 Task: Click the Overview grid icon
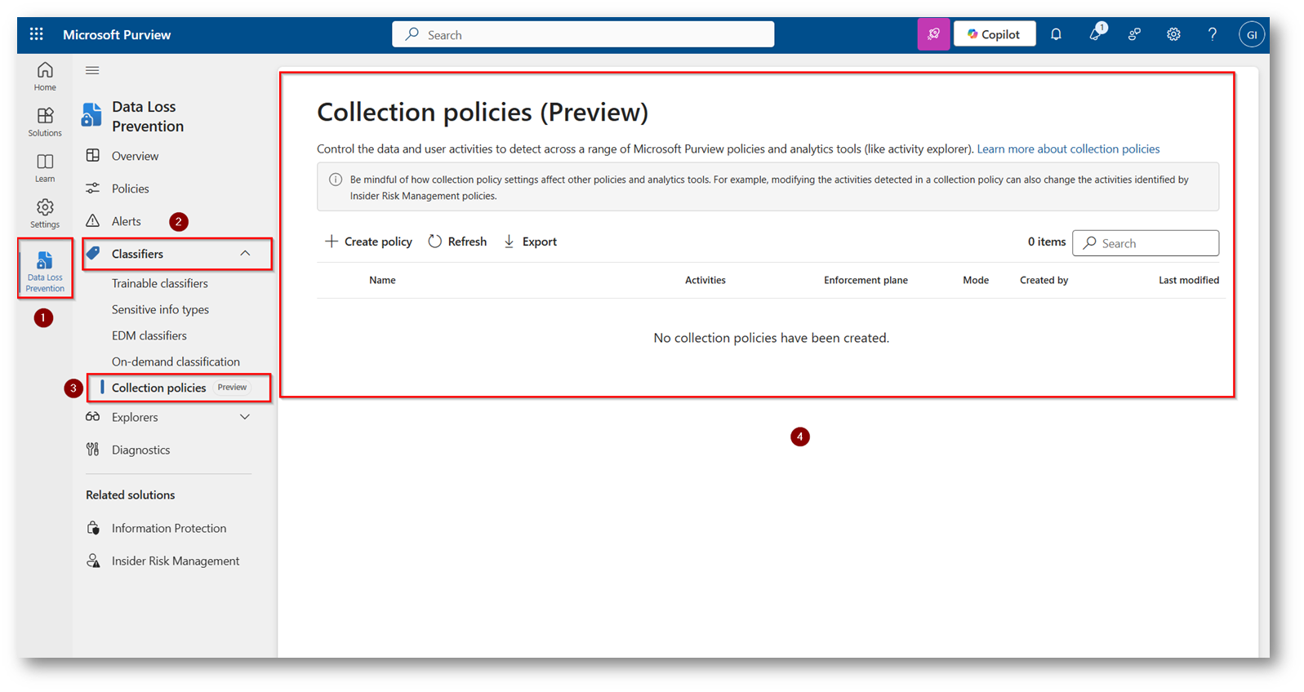pos(93,155)
